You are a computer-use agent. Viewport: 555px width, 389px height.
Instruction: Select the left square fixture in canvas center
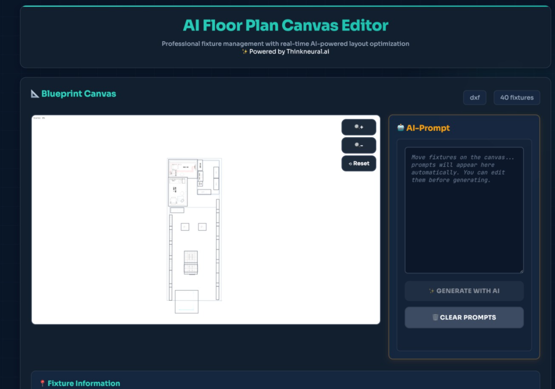pos(184,226)
